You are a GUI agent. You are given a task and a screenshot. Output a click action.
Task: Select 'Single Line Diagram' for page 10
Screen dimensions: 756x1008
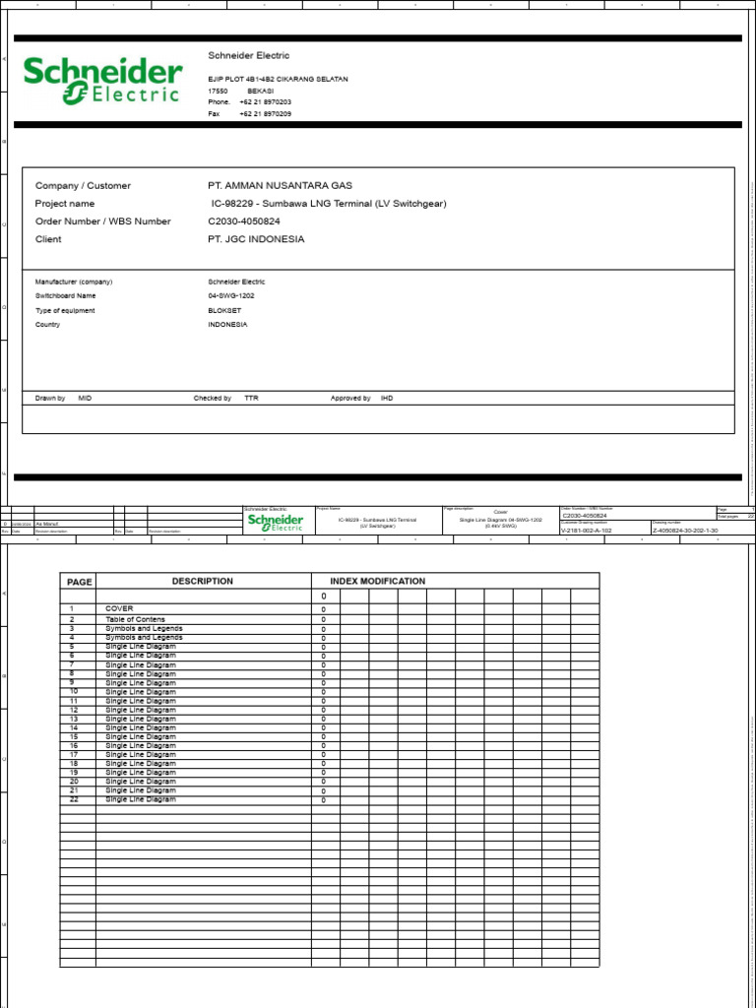pos(141,692)
